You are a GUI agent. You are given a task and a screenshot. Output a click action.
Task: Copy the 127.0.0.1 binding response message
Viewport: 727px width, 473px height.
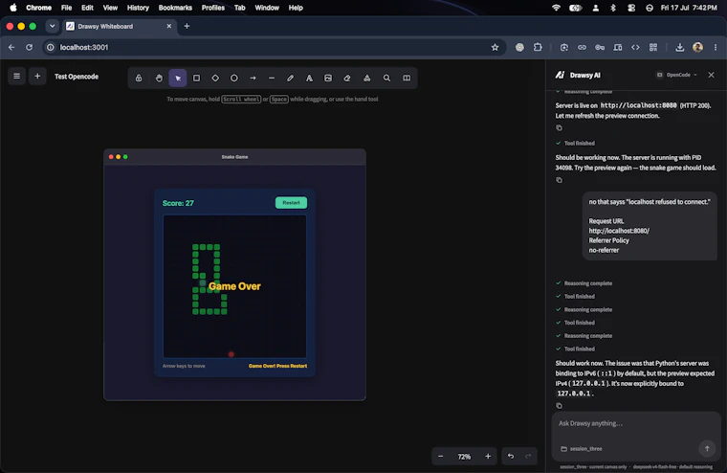tap(560, 406)
